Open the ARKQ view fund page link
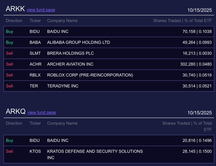Image resolution: width=216 pixels, height=166 pixels. [42, 113]
